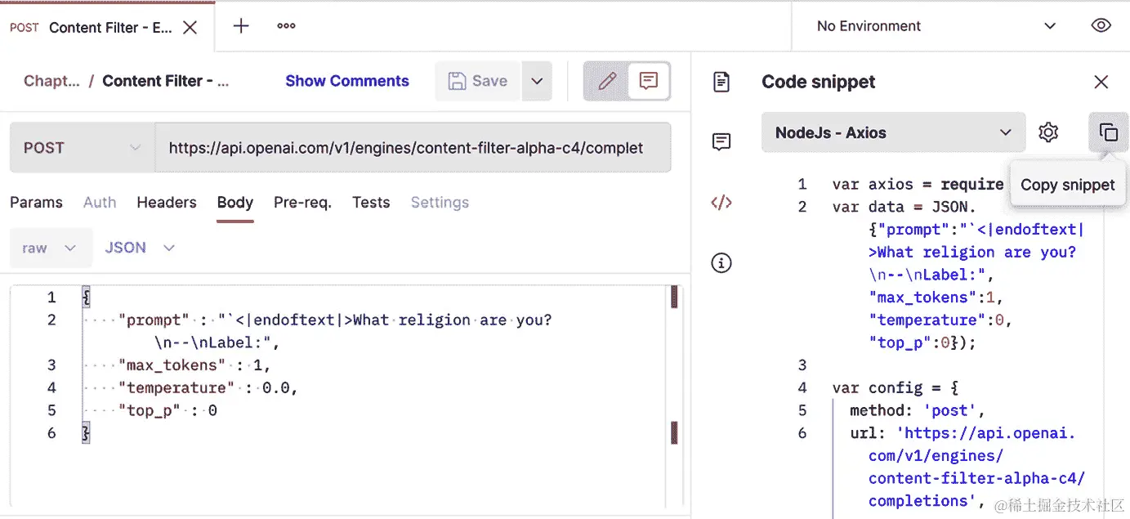Expand the NodeJs - Axios language dropdown
This screenshot has width=1130, height=519.
pyautogui.click(x=893, y=132)
